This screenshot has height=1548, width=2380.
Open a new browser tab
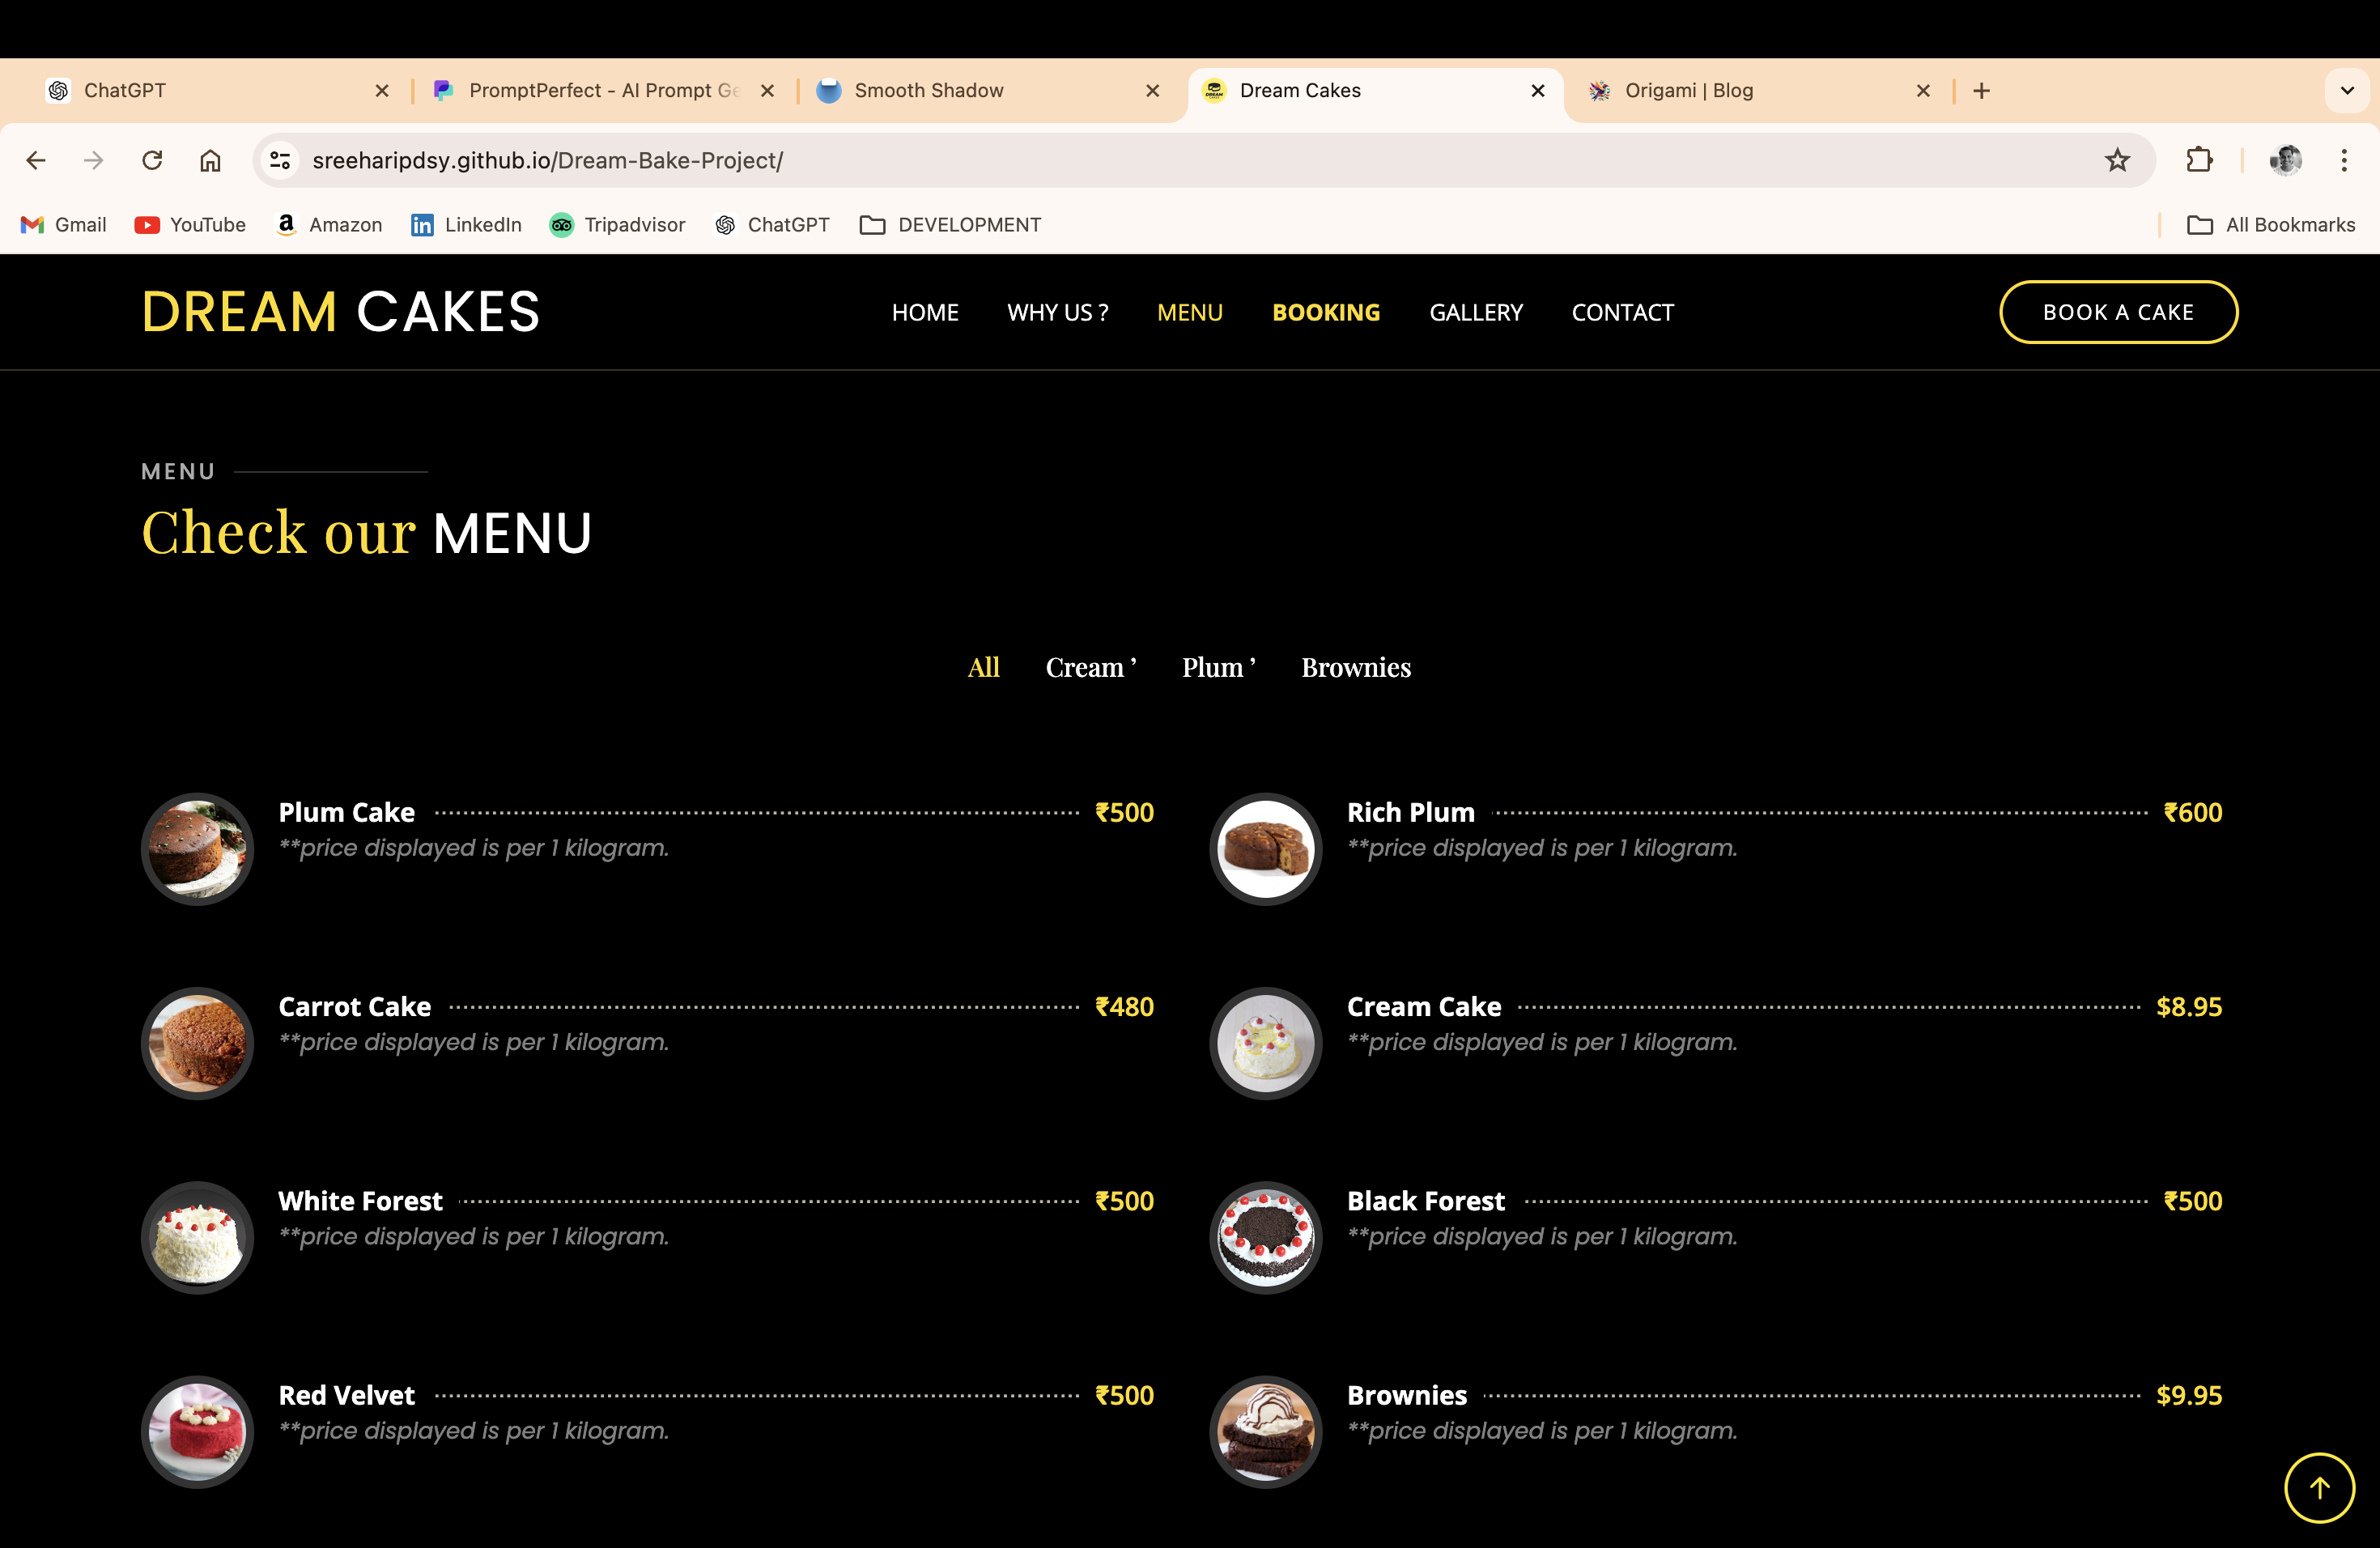tap(1981, 91)
